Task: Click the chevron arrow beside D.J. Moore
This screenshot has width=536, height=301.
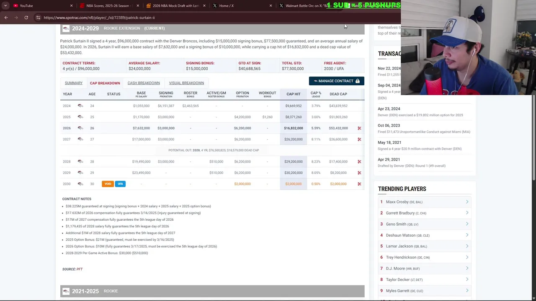Action: tap(467, 268)
